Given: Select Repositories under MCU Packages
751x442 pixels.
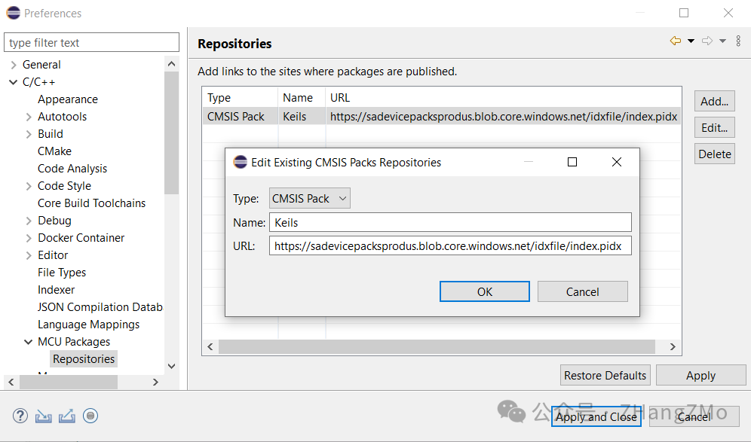Looking at the screenshot, I should click(x=84, y=358).
